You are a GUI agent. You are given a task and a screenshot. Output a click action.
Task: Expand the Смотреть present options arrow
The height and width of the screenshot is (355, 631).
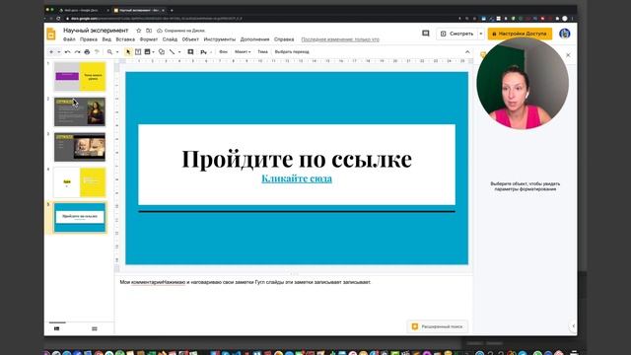(481, 34)
